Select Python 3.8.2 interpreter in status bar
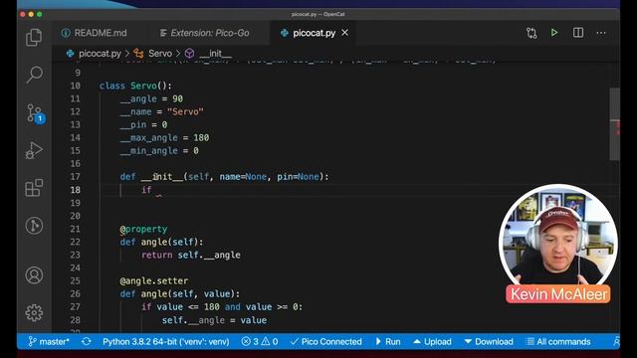 (166, 342)
